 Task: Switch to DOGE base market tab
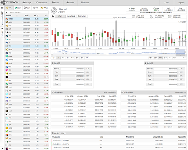tap(44, 8)
